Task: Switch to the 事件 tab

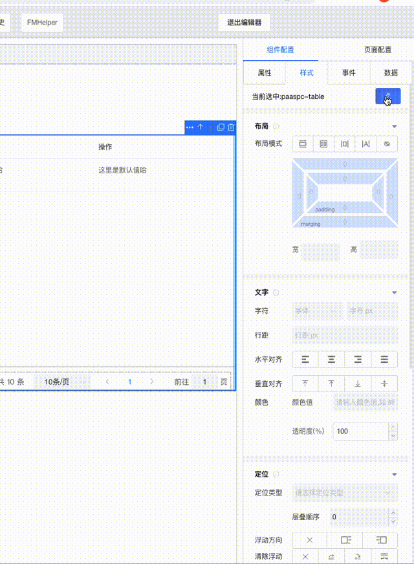Action: (x=349, y=73)
